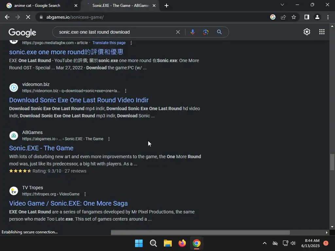Expand tab search dropdown arrow
The width and height of the screenshot is (335, 251).
(282, 5)
